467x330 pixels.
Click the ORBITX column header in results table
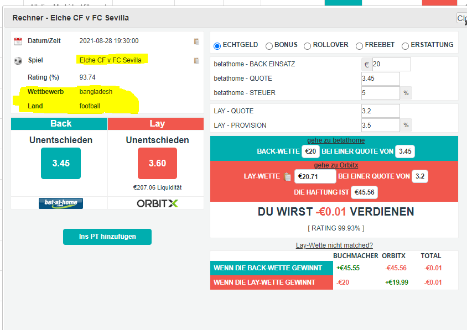(x=393, y=256)
